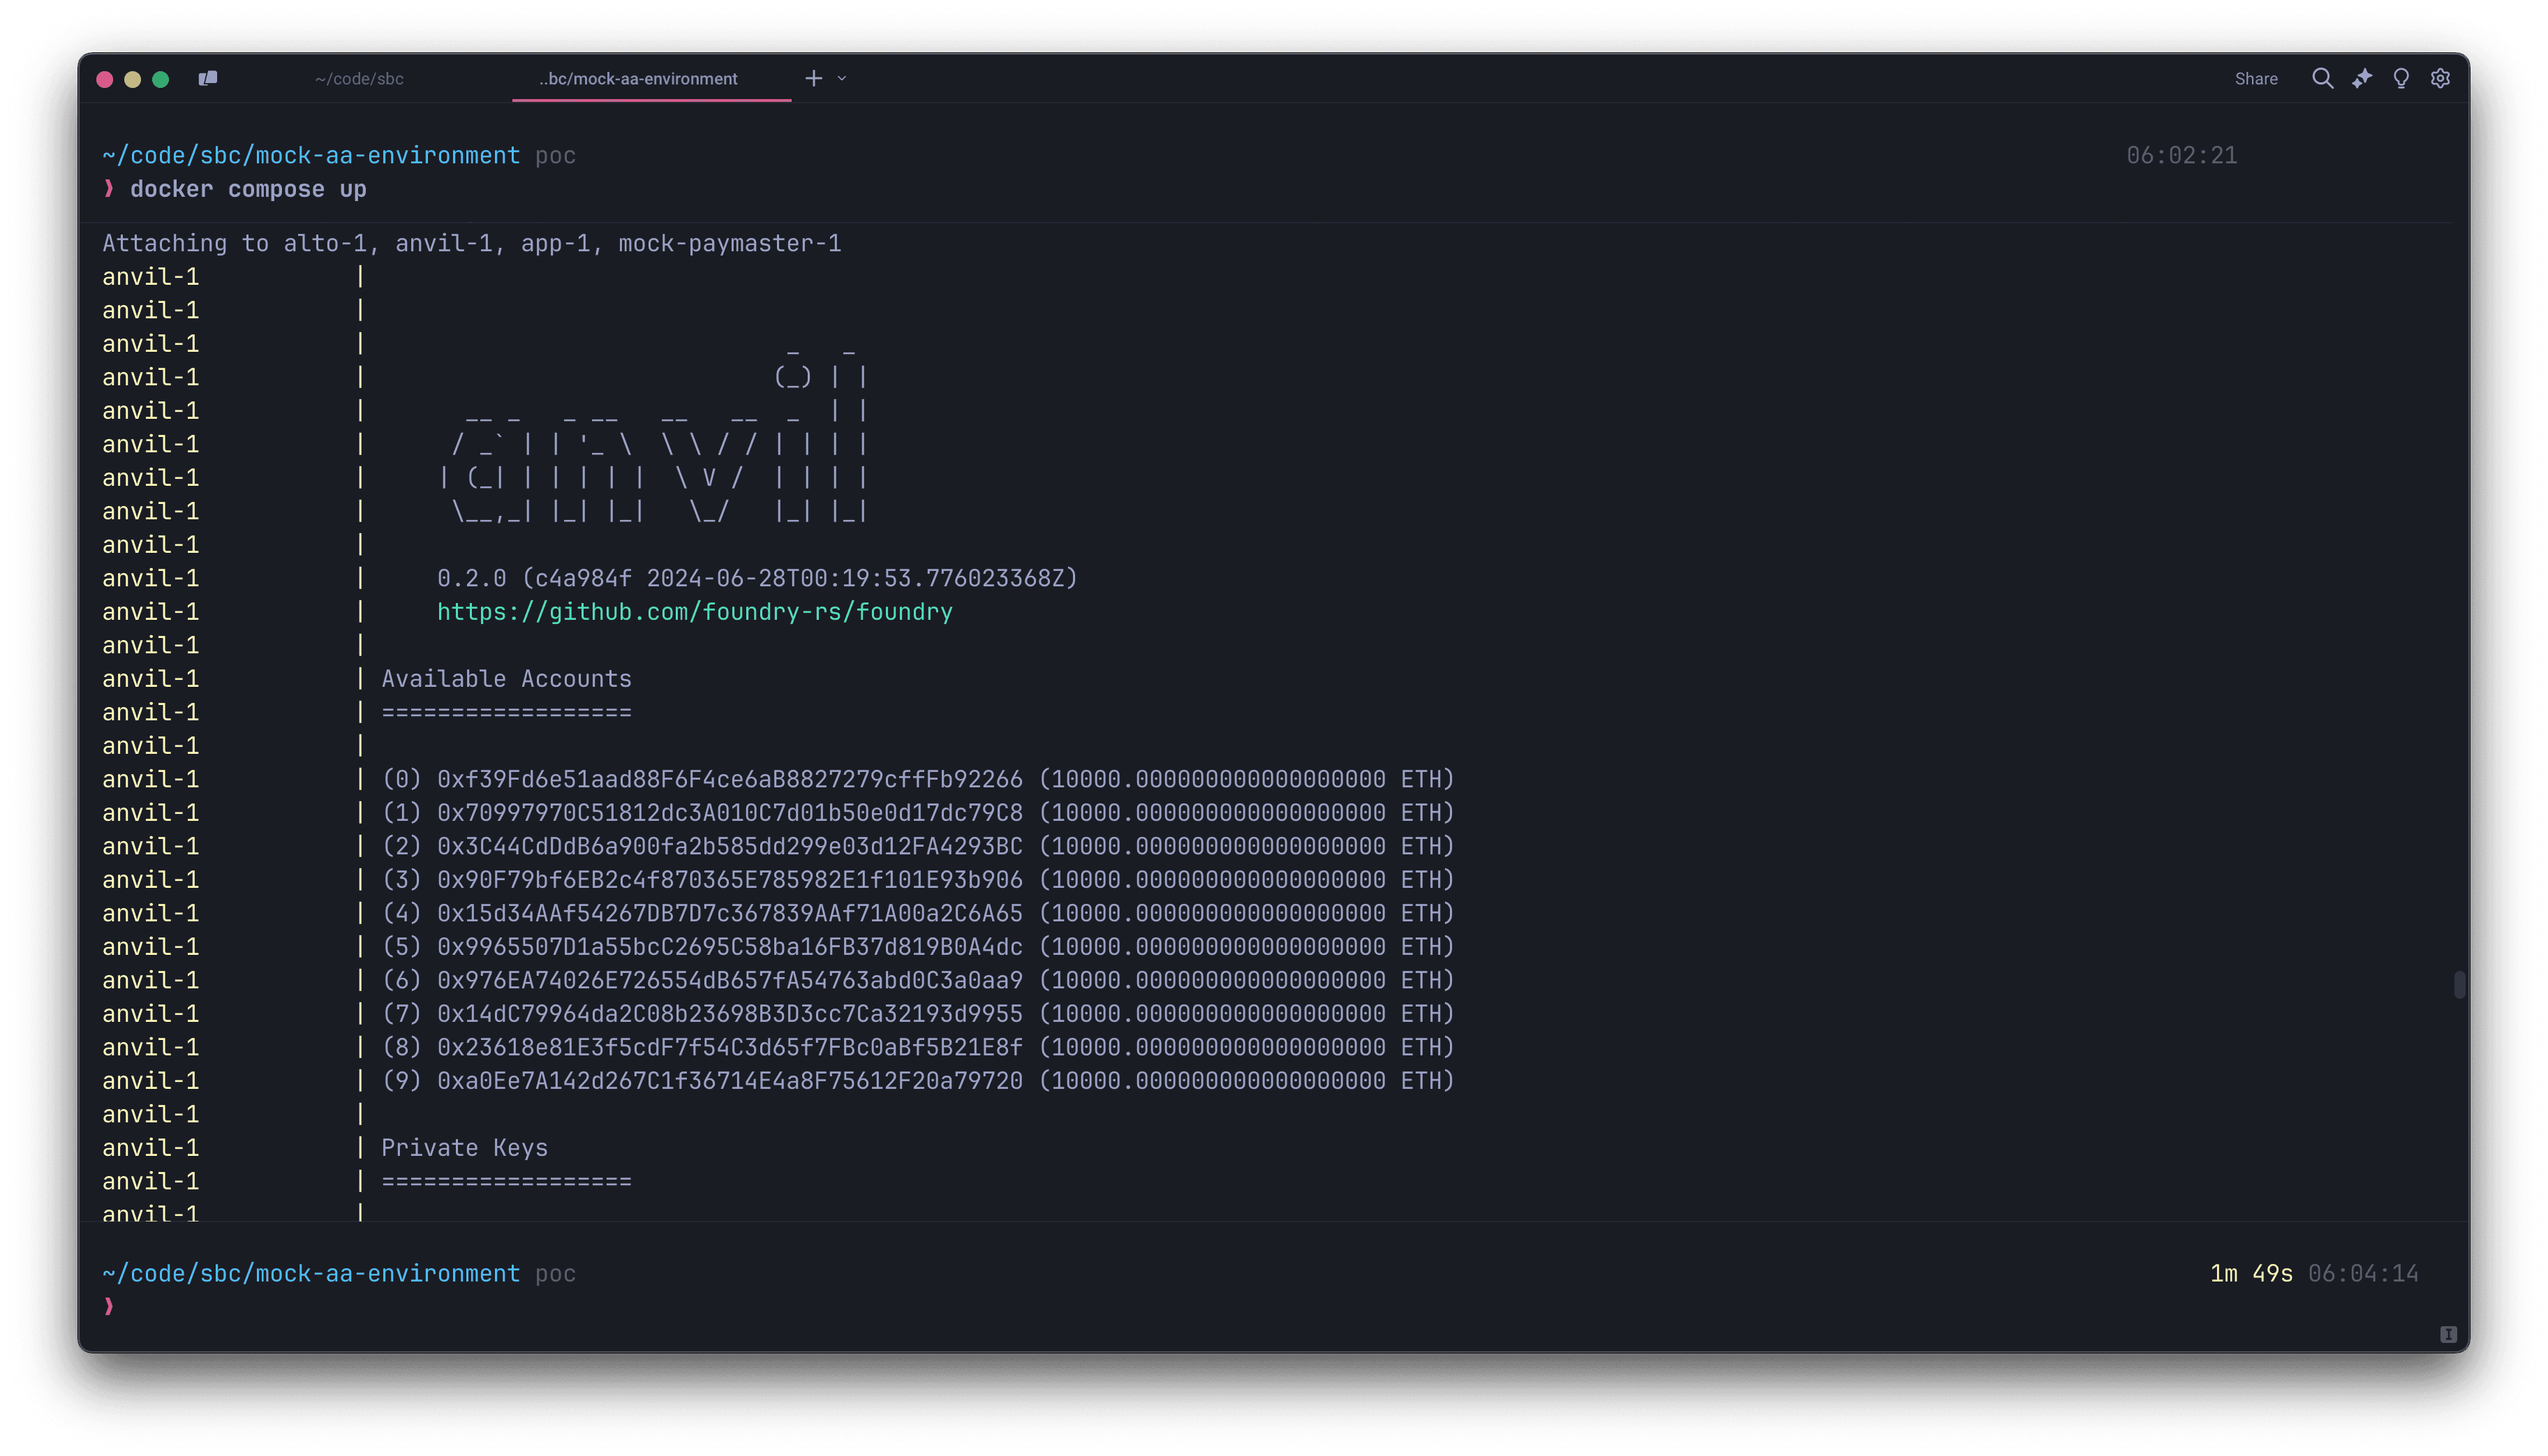The width and height of the screenshot is (2548, 1456).
Task: Click the bottom prompt path '~/code/sbc/mock-aa-environment'
Action: (x=311, y=1273)
